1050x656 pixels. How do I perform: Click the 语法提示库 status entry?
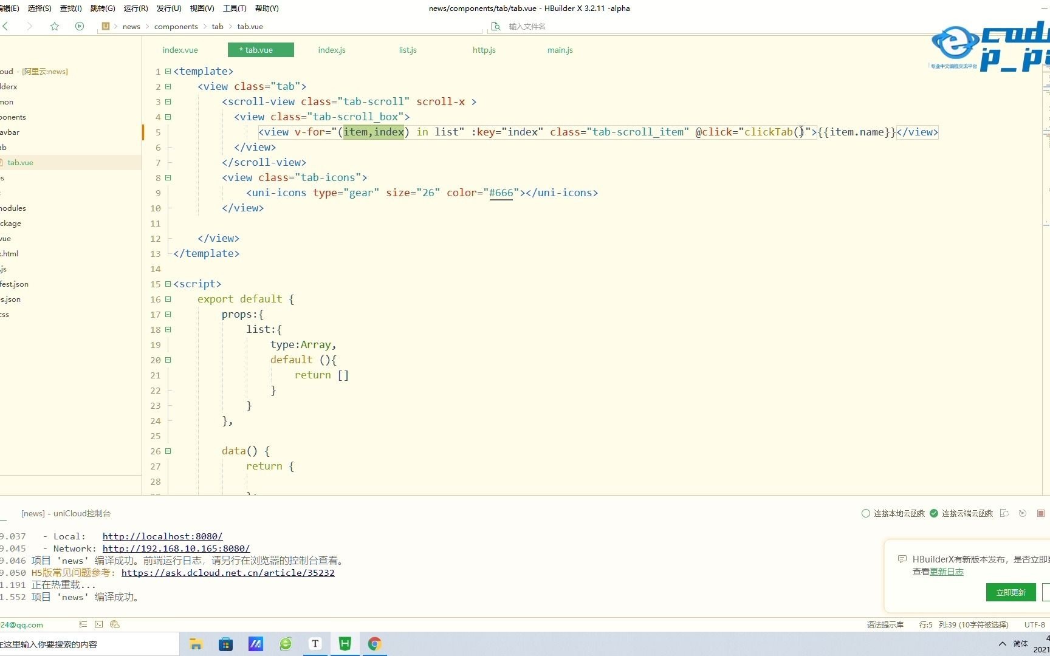click(885, 624)
